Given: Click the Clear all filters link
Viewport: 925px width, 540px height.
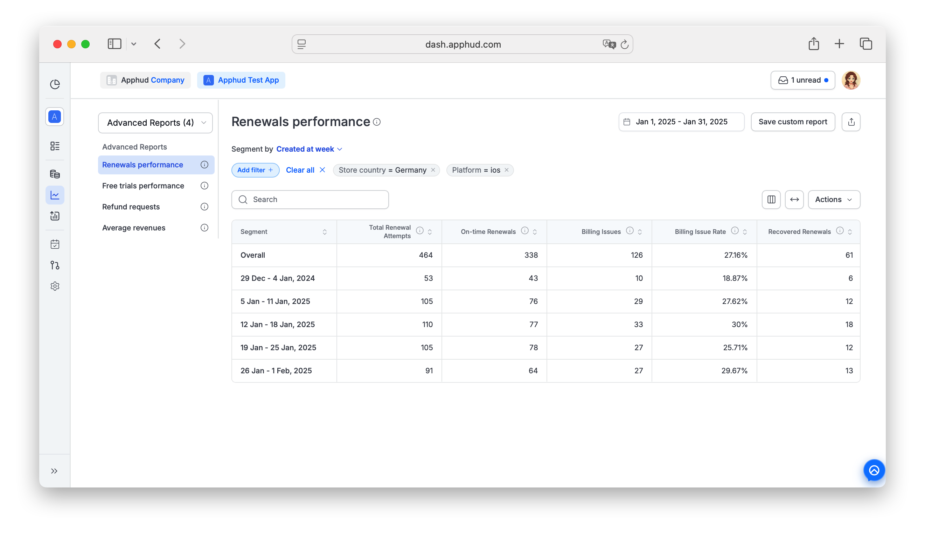Looking at the screenshot, I should 305,170.
